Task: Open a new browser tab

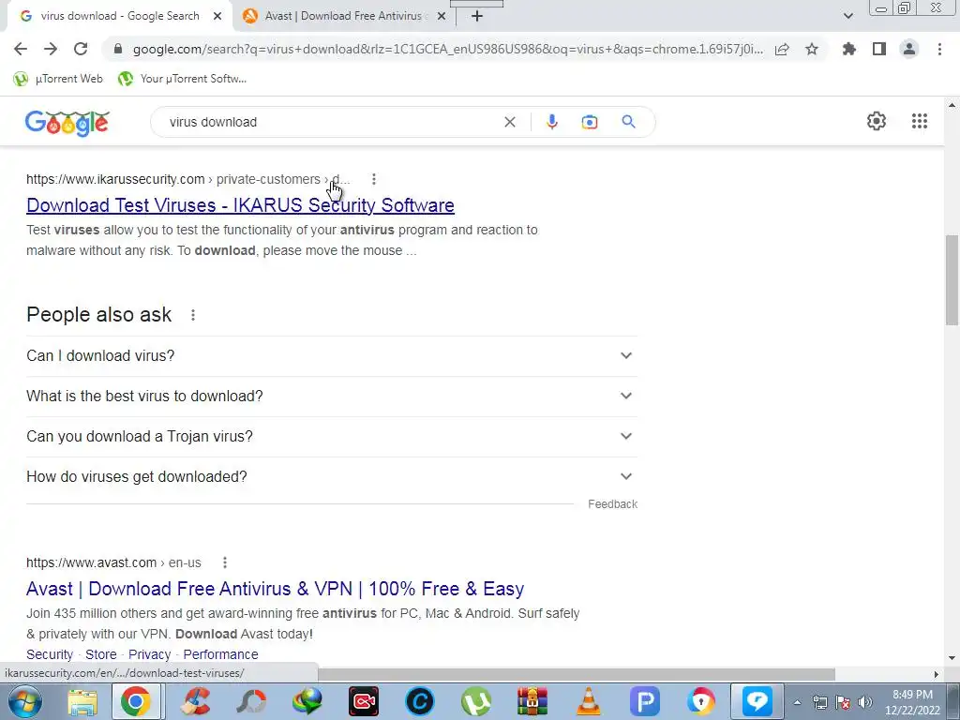Action: point(477,16)
